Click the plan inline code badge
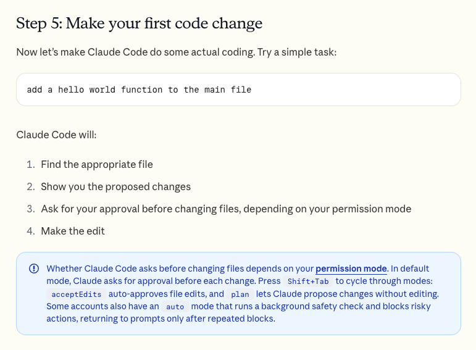Image resolution: width=476 pixels, height=350 pixels. pos(240,294)
